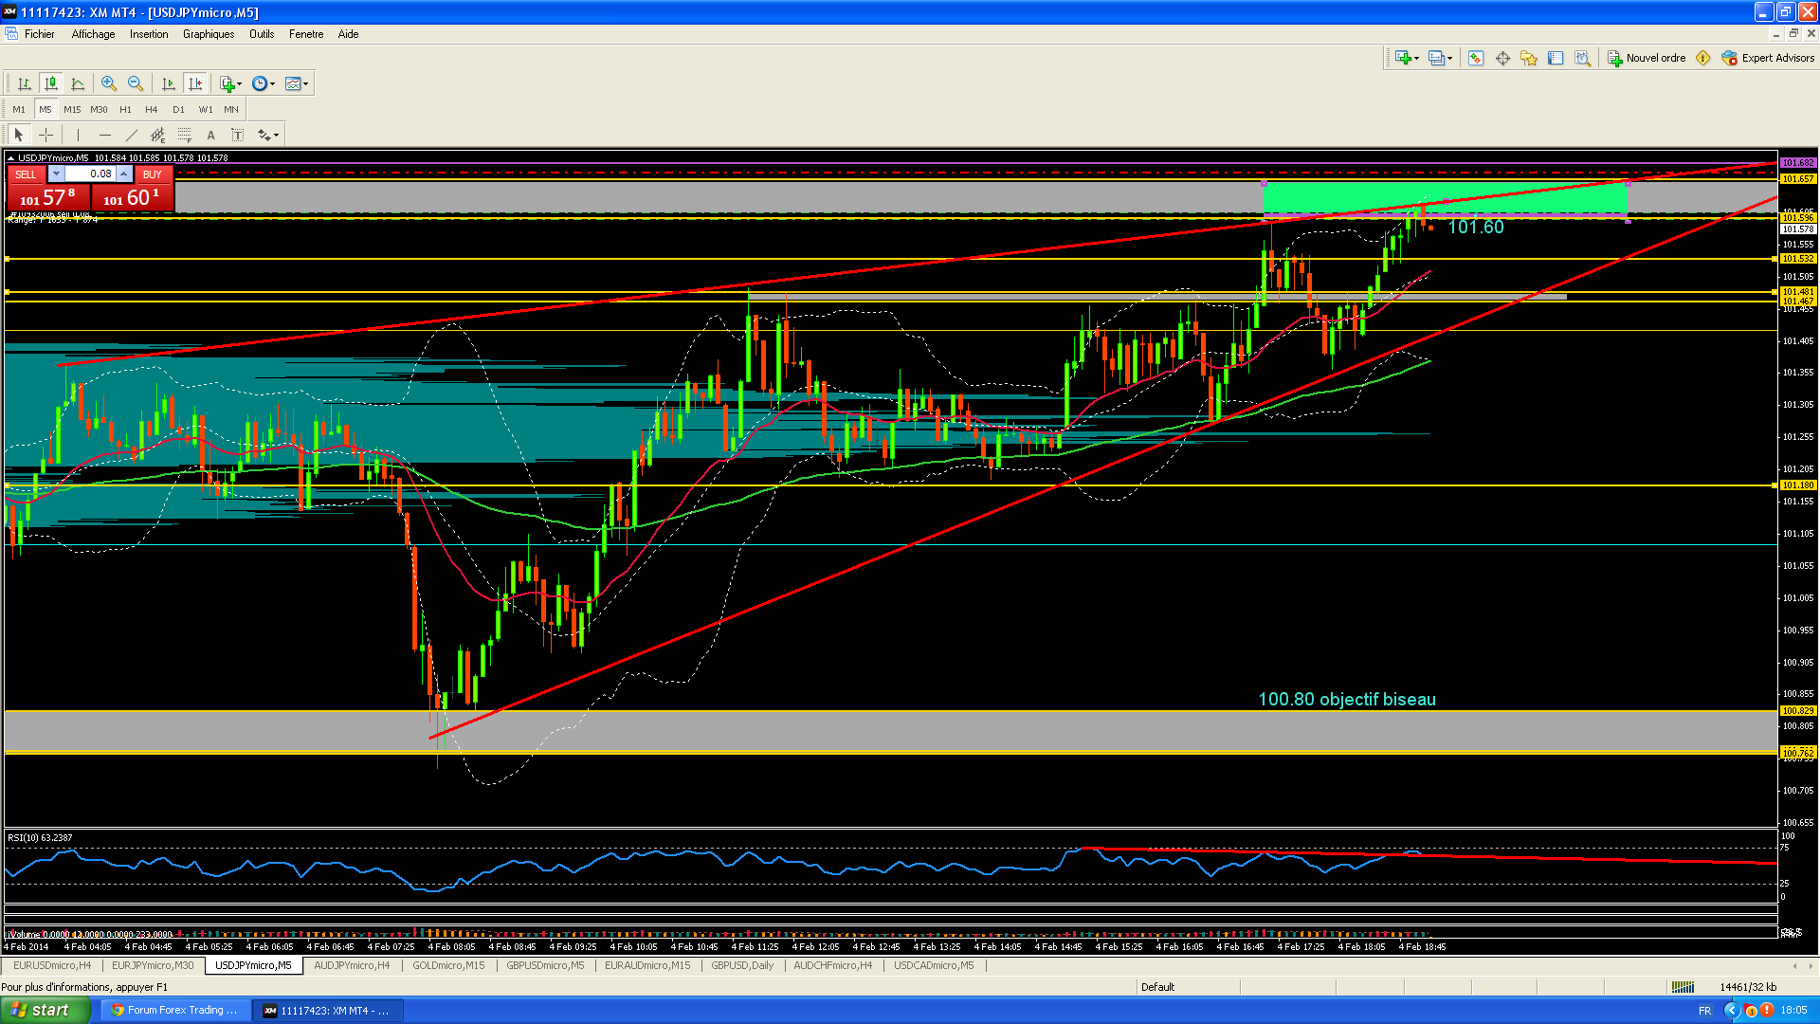Open the Graphiques menu

[209, 34]
